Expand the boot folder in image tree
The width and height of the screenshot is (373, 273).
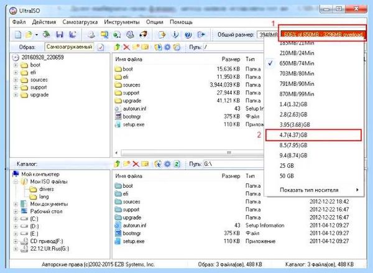16,65
